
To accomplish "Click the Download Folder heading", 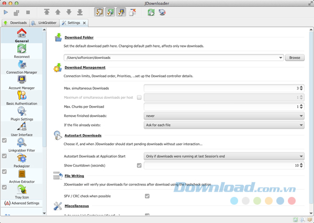I will [79, 38].
